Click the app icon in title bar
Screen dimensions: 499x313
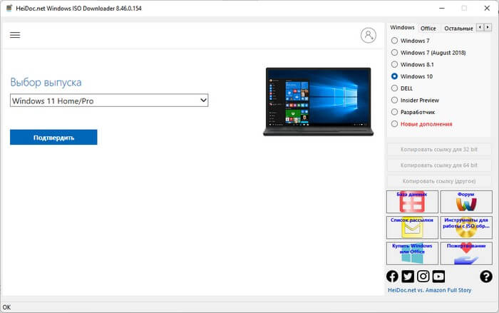pyautogui.click(x=9, y=8)
